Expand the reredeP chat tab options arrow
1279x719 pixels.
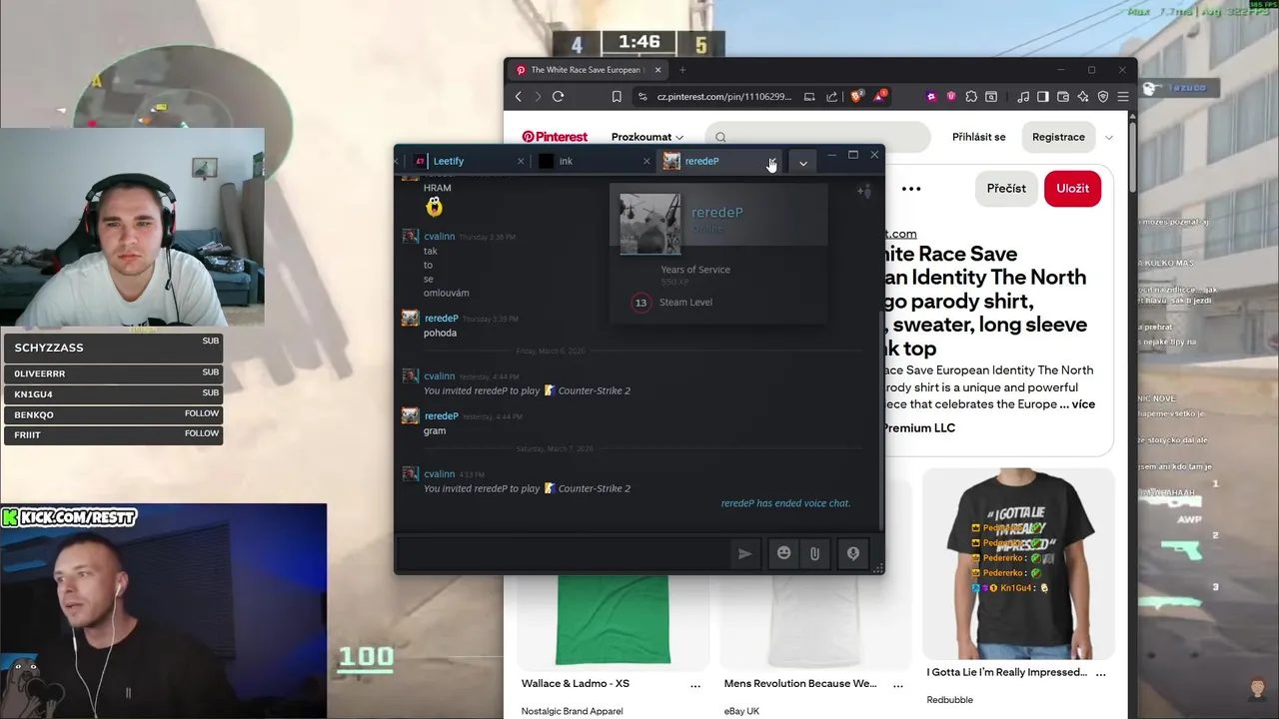click(771, 160)
